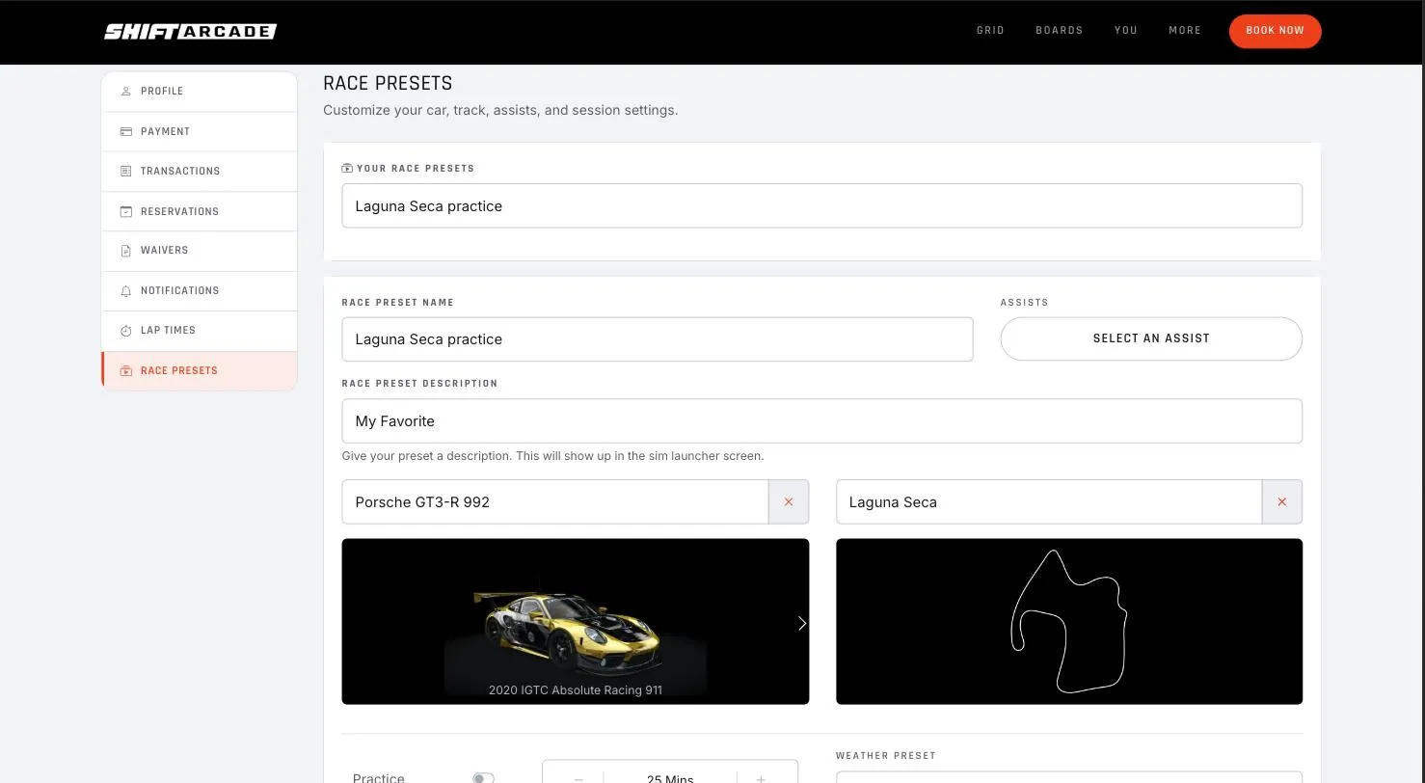The width and height of the screenshot is (1425, 783).
Task: Expand the Your Race Presets dropdown
Action: [822, 205]
